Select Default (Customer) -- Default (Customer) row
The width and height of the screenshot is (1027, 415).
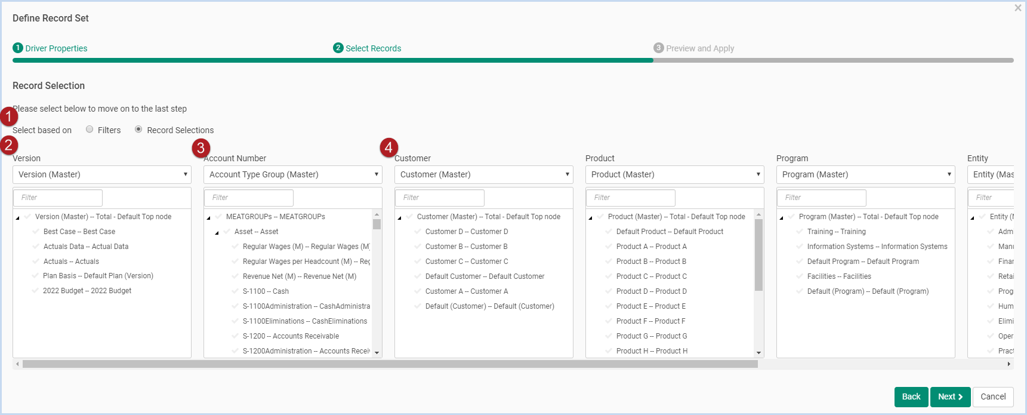coord(490,306)
